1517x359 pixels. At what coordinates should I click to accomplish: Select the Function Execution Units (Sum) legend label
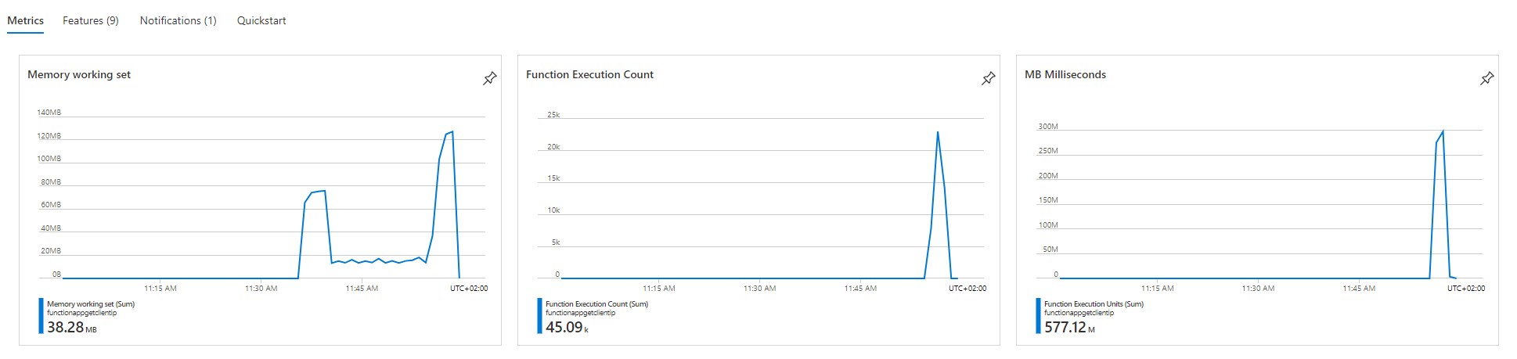(x=1094, y=304)
